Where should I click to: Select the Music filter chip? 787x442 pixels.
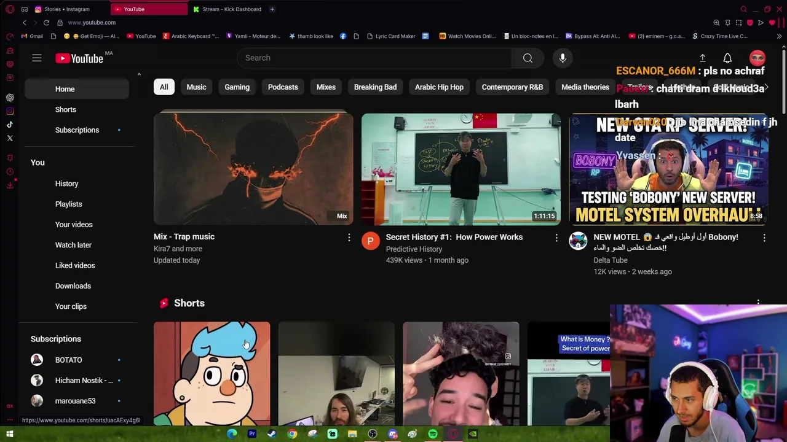coord(197,87)
